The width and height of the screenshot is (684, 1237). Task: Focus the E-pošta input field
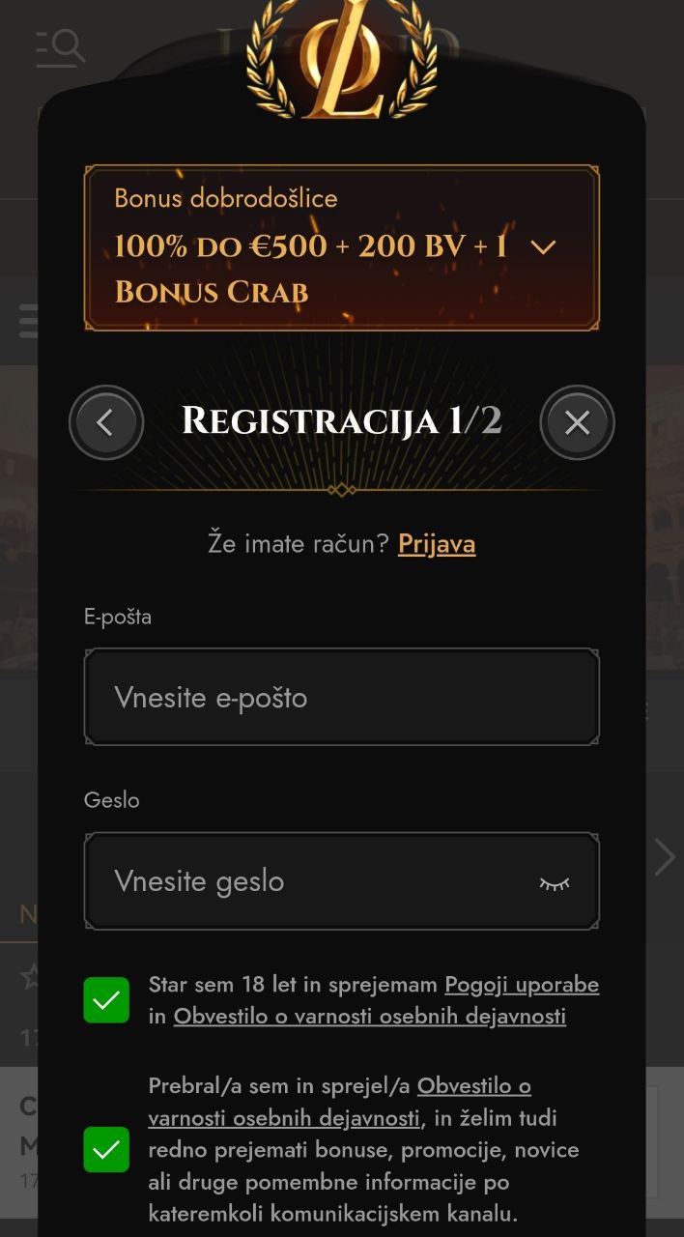342,697
